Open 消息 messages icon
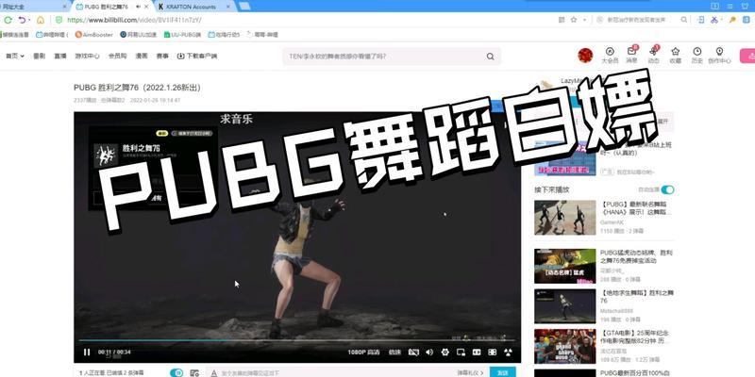Image resolution: width=755 pixels, height=377 pixels. (631, 56)
